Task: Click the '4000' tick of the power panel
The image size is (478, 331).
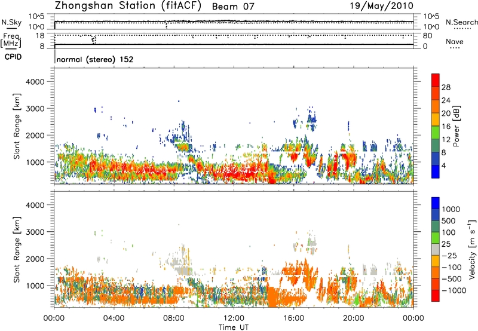Action: [x=35, y=82]
